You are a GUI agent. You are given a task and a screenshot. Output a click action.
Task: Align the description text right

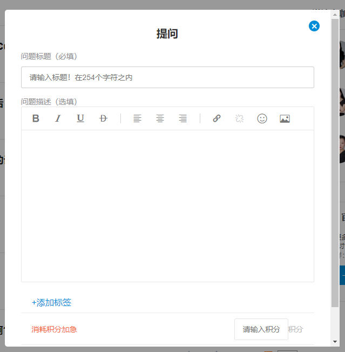(182, 118)
